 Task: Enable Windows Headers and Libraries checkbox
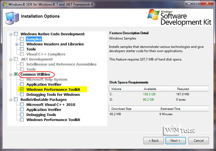(22, 44)
